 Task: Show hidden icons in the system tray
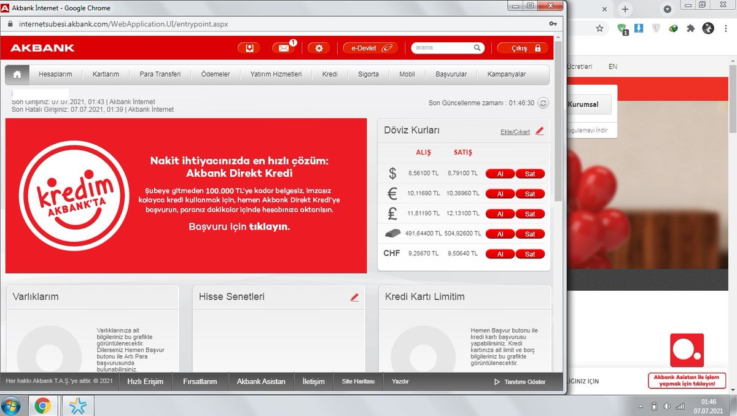[641, 406]
